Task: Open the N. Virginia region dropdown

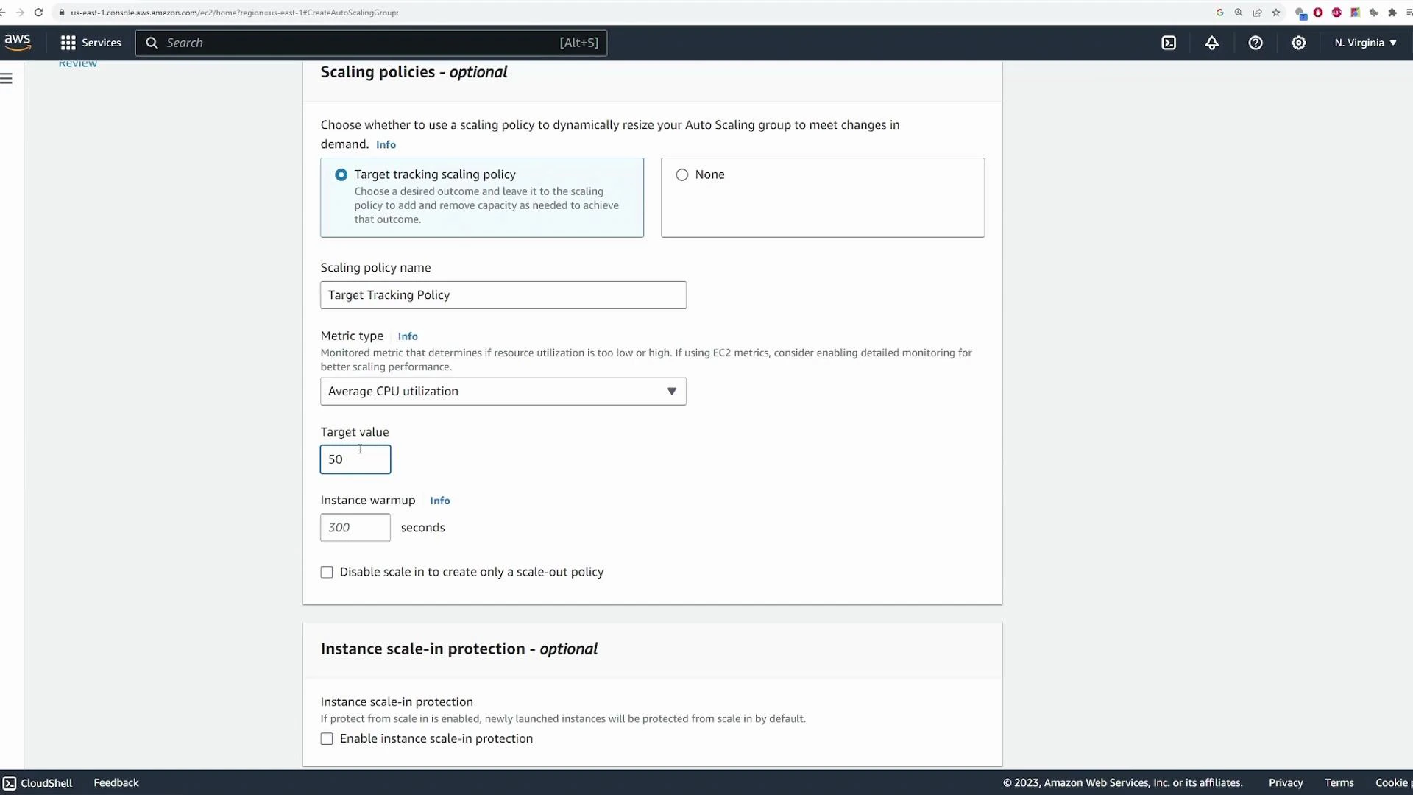Action: (x=1364, y=43)
